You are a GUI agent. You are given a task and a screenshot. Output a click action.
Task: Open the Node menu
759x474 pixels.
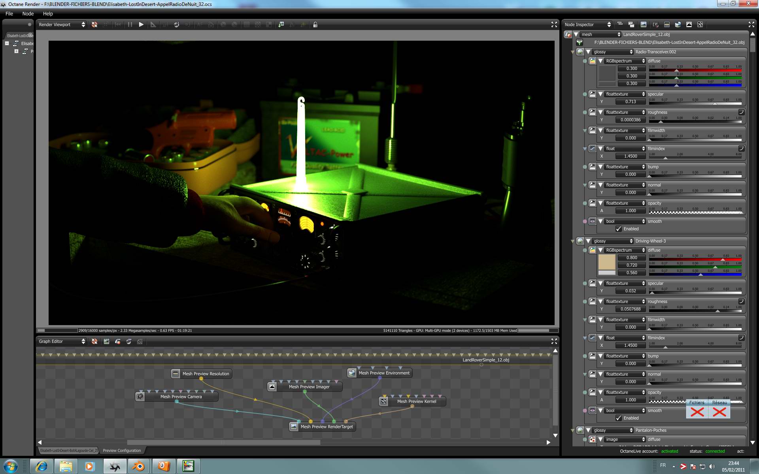(x=28, y=13)
